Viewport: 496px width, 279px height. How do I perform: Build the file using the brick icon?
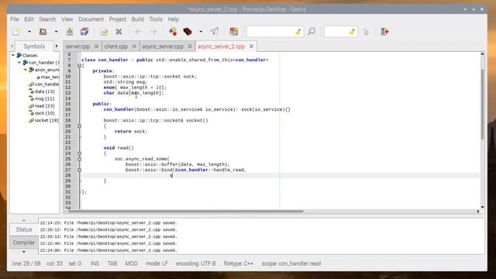[x=188, y=31]
